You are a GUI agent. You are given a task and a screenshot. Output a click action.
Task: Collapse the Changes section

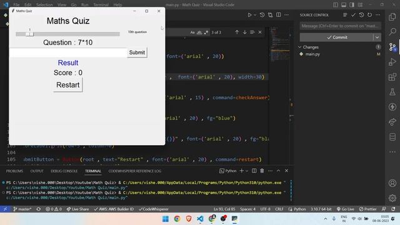(300, 47)
